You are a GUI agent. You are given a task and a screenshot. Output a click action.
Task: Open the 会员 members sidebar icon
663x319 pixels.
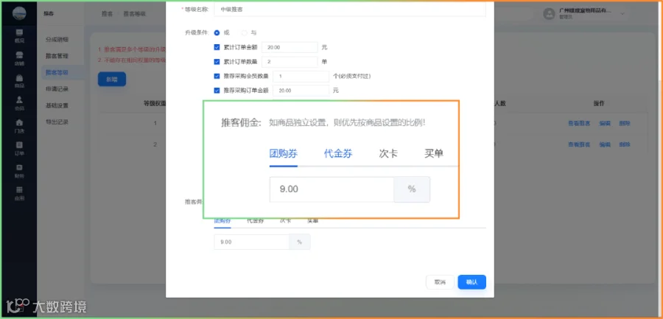coord(19,103)
